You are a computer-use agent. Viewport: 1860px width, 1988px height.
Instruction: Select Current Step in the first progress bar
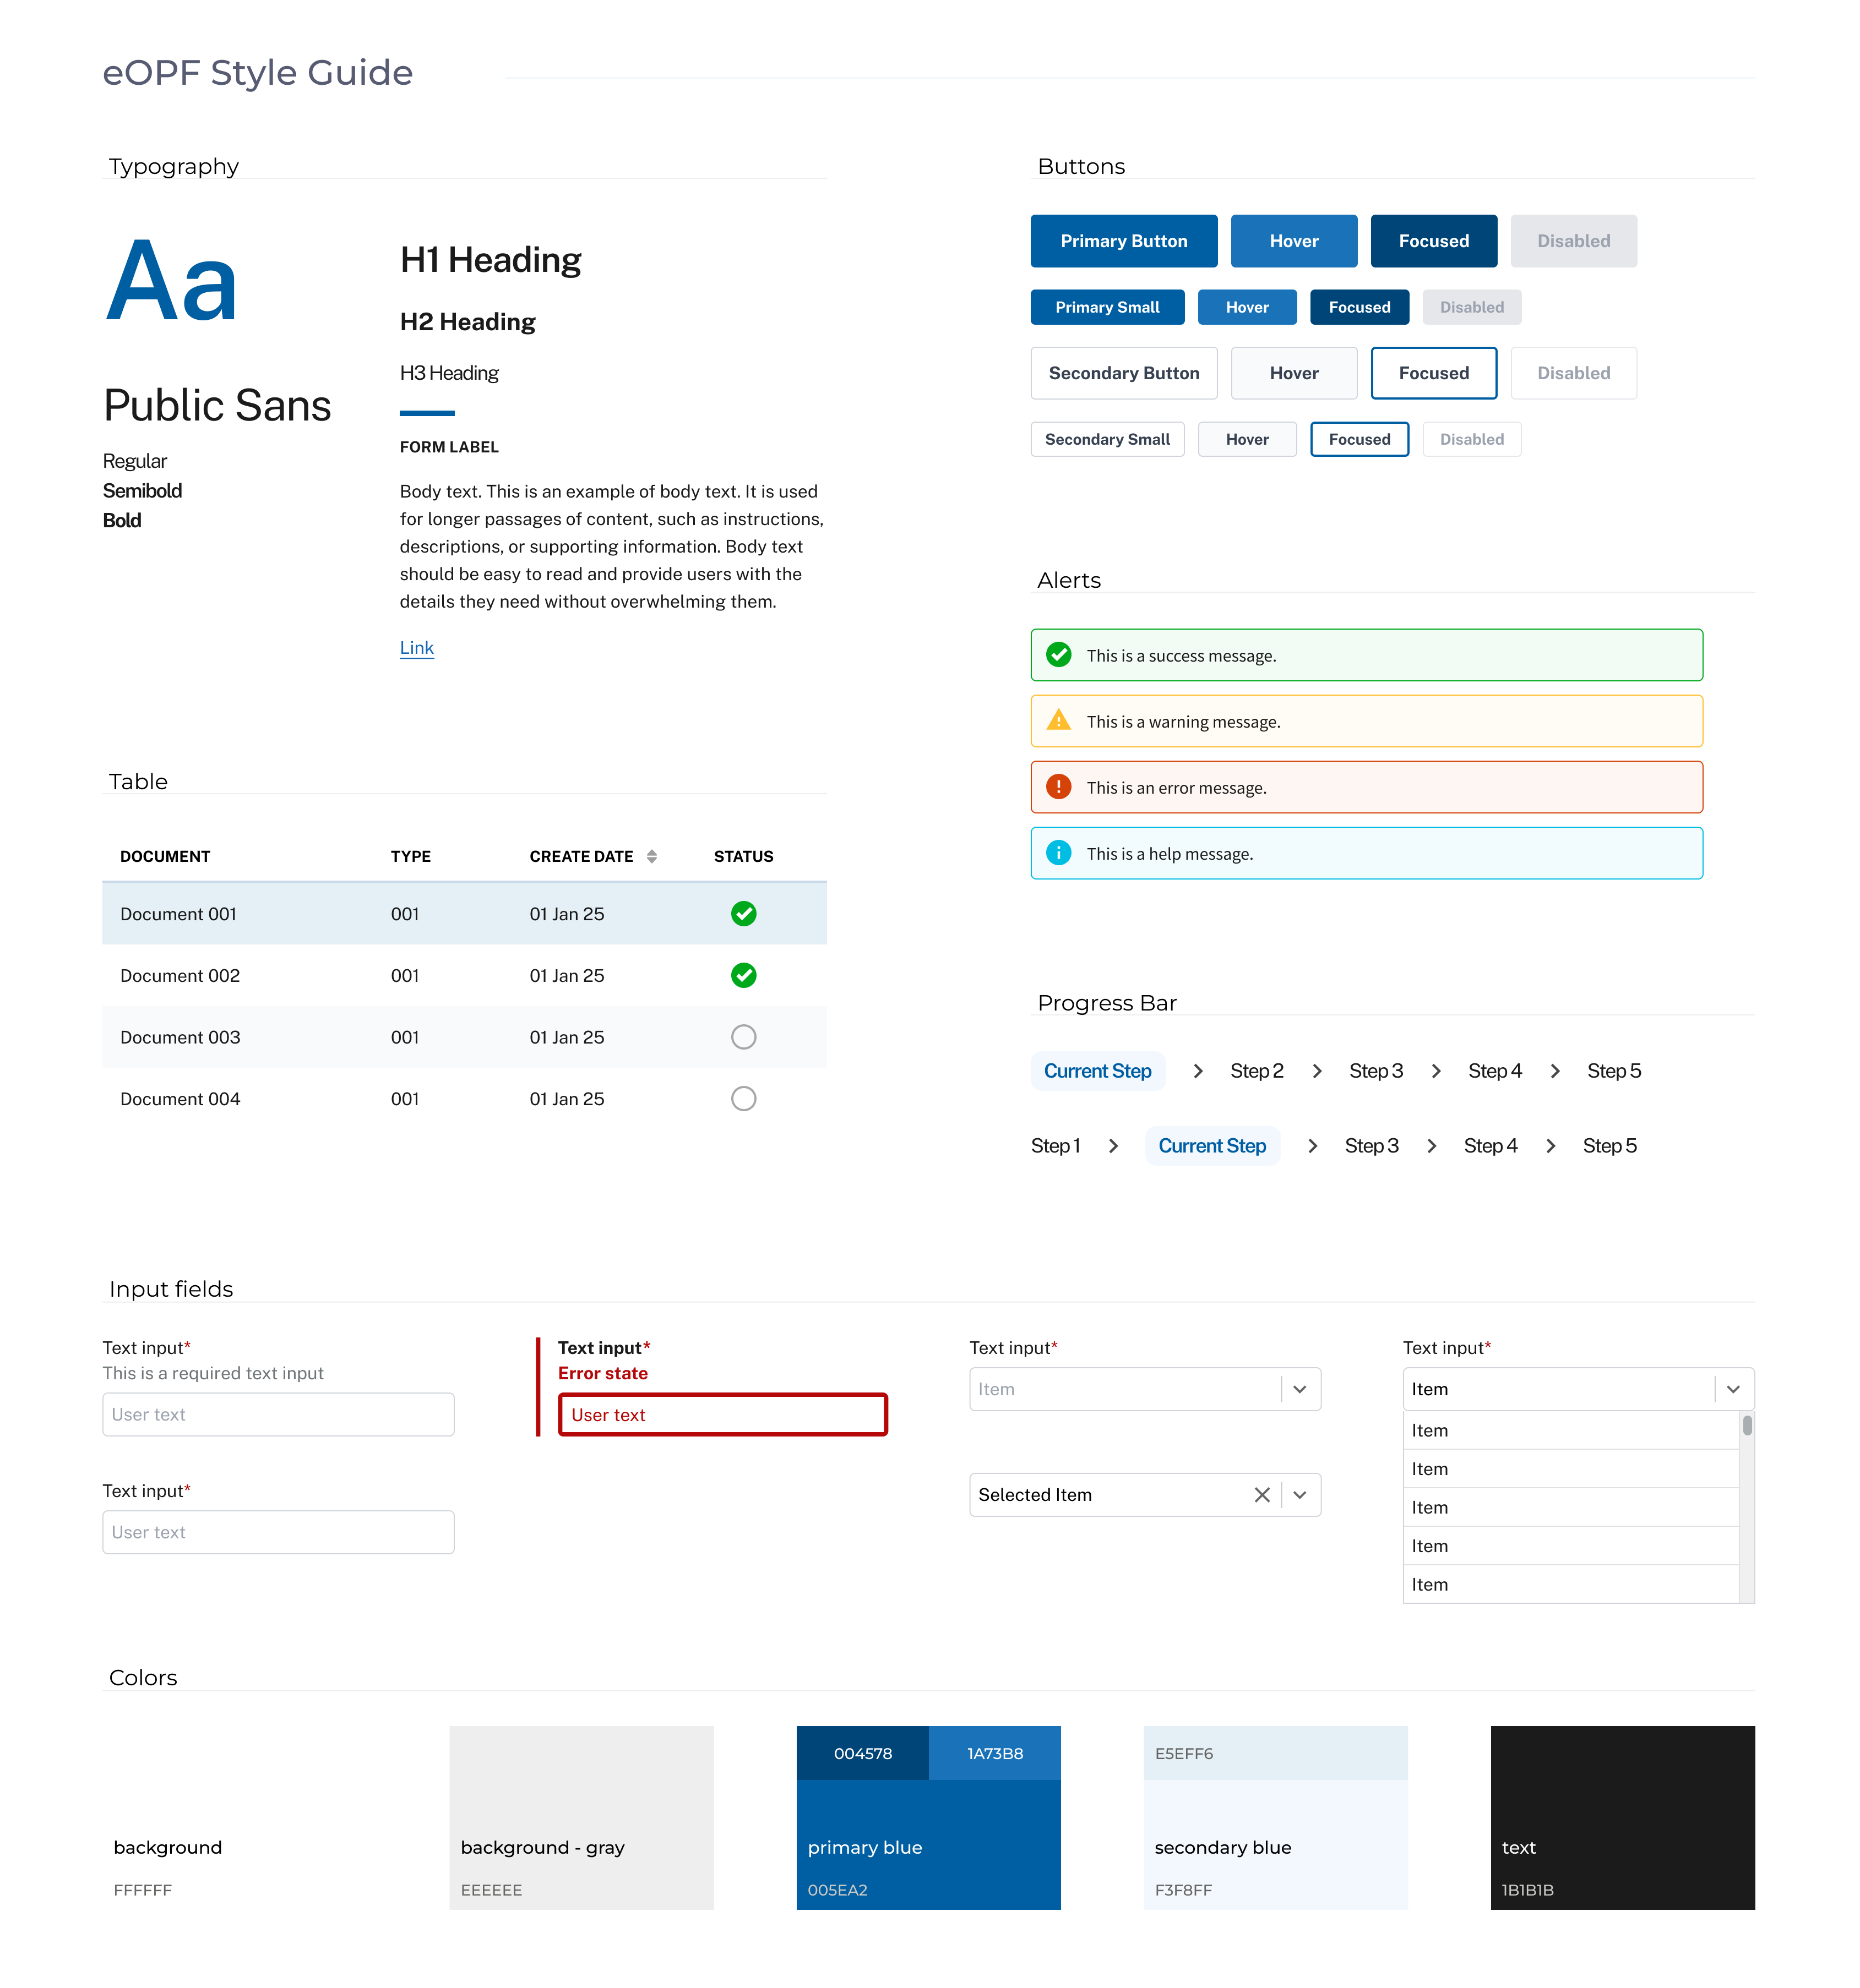(x=1097, y=1070)
